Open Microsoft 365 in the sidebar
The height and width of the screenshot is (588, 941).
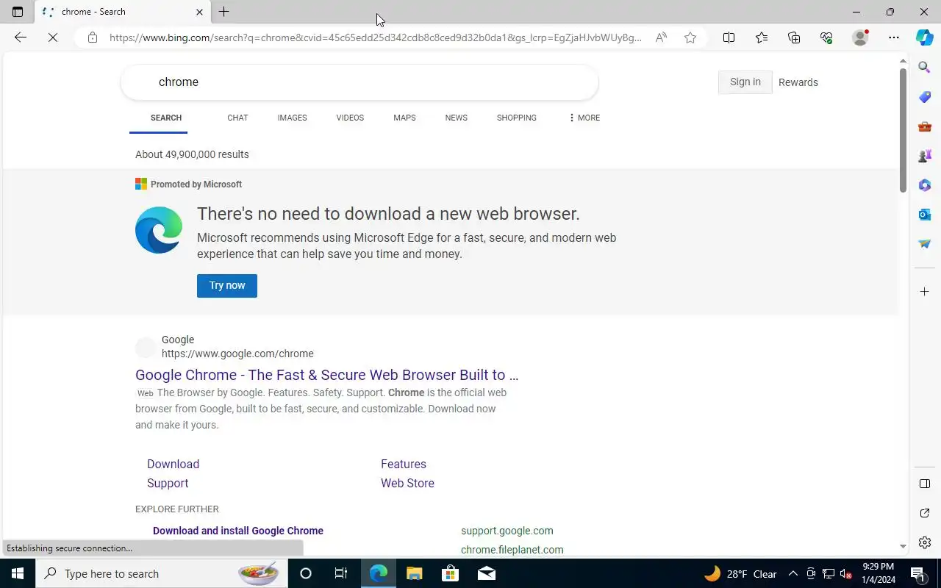click(925, 185)
